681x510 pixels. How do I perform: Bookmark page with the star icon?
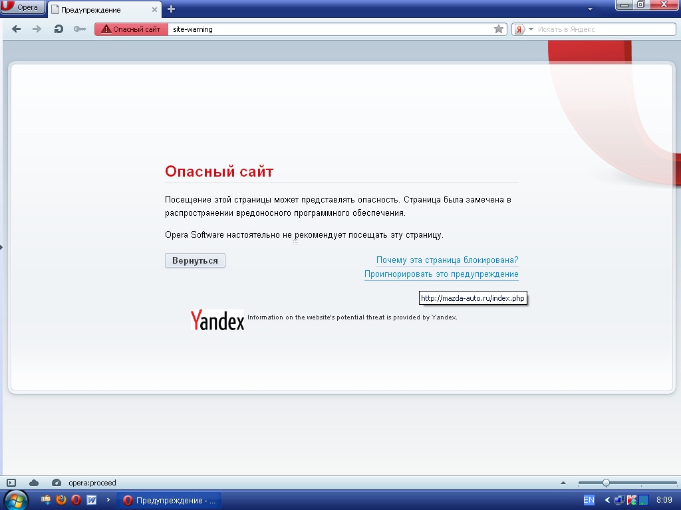point(499,29)
